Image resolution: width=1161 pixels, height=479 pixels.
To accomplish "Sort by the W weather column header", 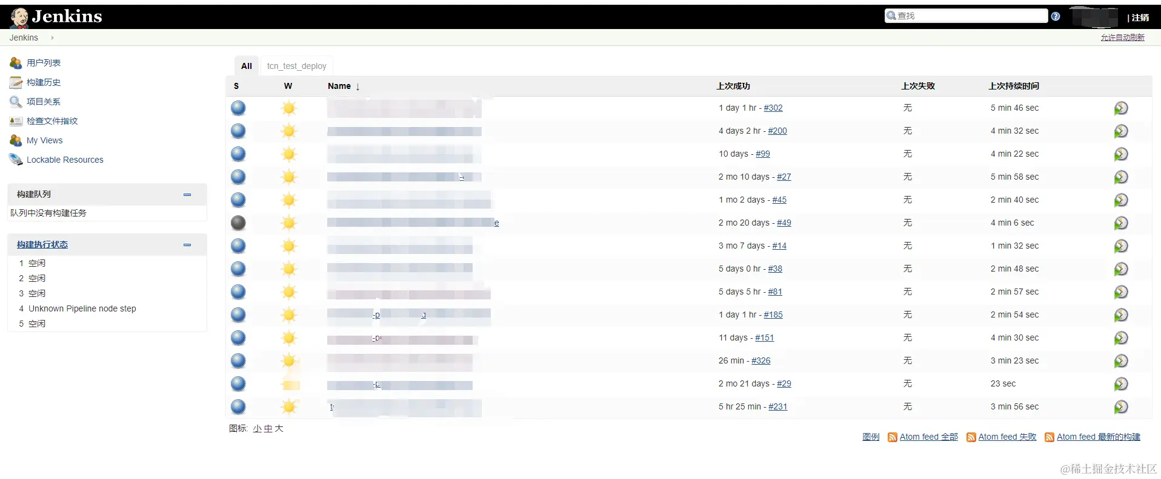I will 288,86.
